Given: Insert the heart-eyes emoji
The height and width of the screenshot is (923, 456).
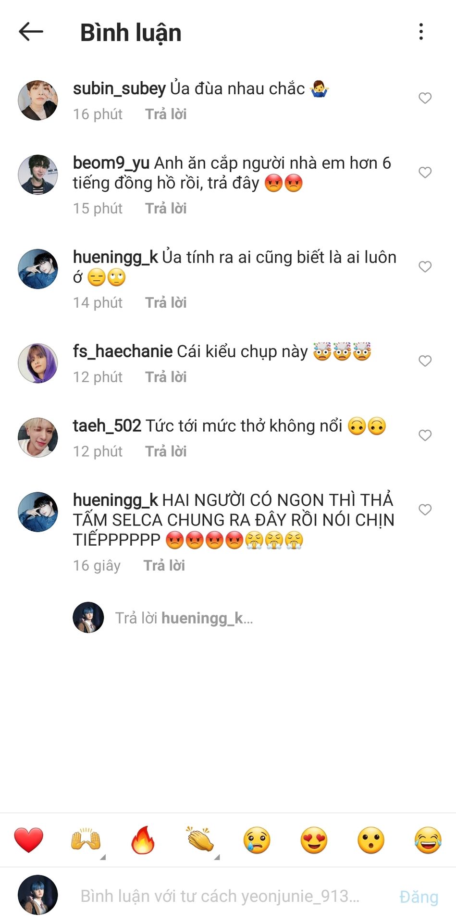Looking at the screenshot, I should (x=314, y=840).
